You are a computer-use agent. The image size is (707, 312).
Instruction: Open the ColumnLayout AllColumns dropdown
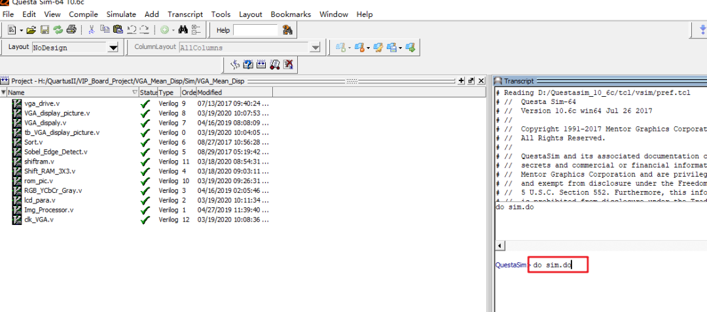click(x=315, y=47)
